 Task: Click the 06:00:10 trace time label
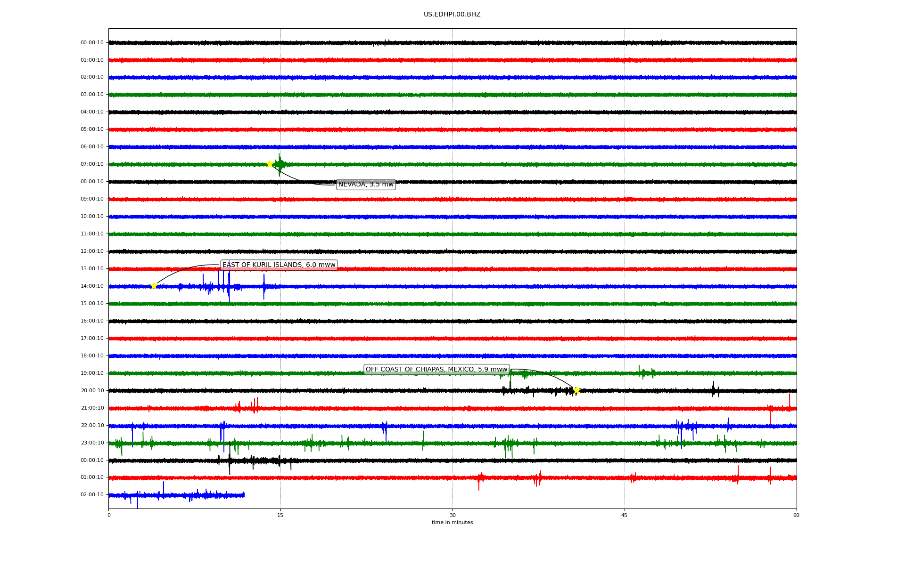point(92,147)
